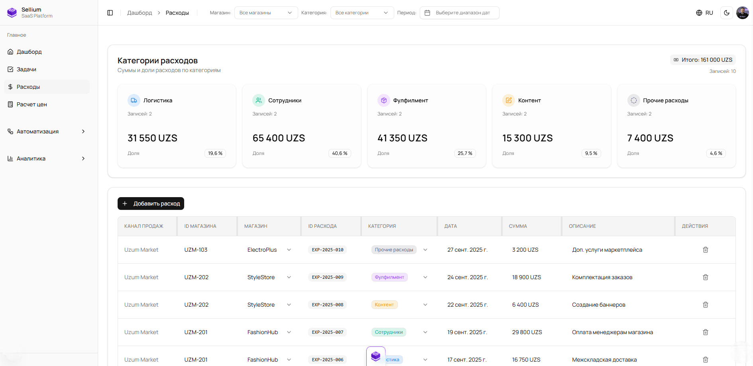The width and height of the screenshot is (753, 366).
Task: Expand the Автоматизация sidebar section
Action: click(x=47, y=131)
